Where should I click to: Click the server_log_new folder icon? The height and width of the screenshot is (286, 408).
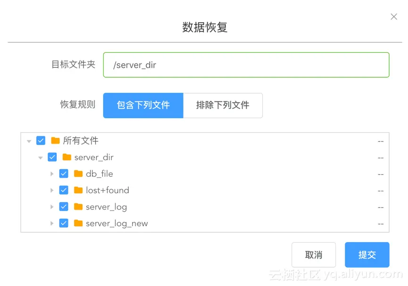[x=78, y=223]
